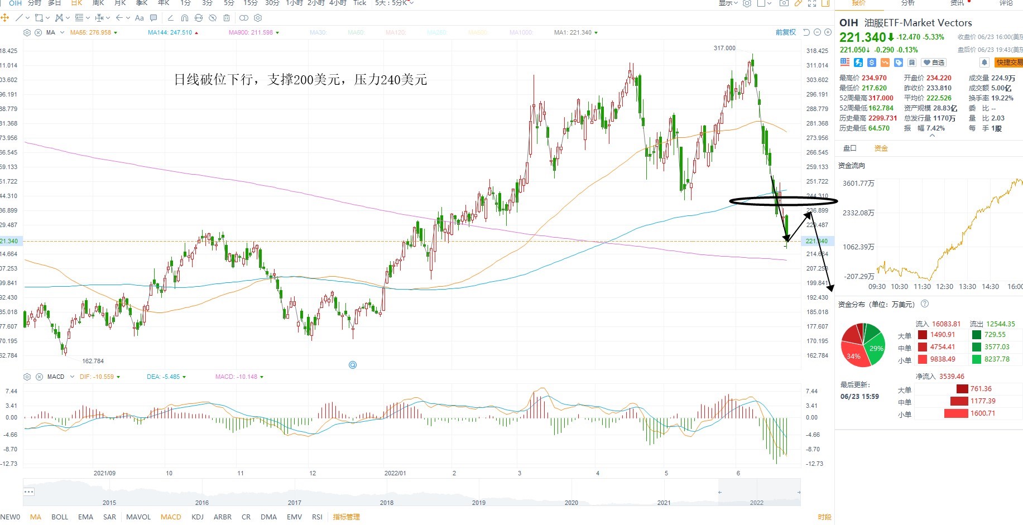Toggle MA900 line visibility

point(254,32)
